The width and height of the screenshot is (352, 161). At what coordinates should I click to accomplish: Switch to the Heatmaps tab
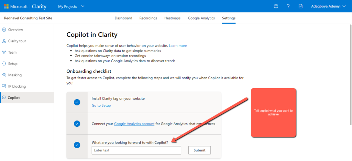173,18
